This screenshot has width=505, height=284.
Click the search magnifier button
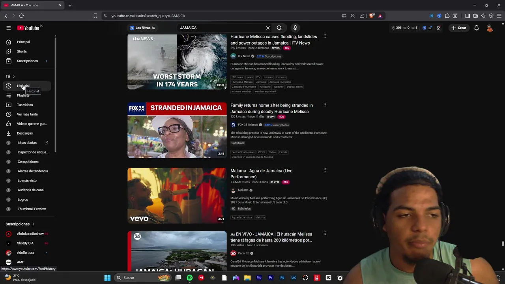point(279,28)
